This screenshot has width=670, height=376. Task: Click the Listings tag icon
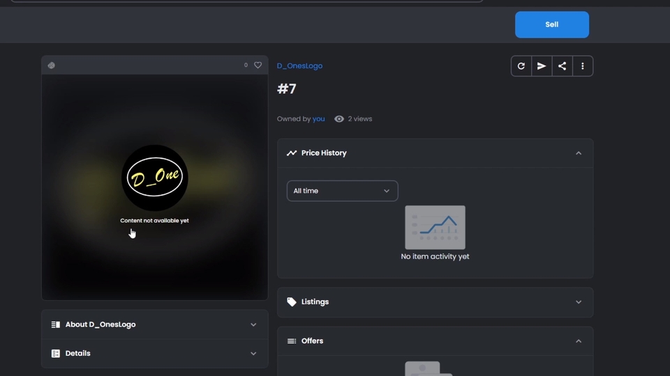tap(292, 301)
